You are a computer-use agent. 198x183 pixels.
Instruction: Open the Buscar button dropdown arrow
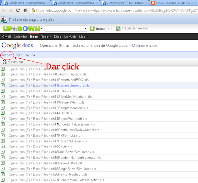coord(108,28)
